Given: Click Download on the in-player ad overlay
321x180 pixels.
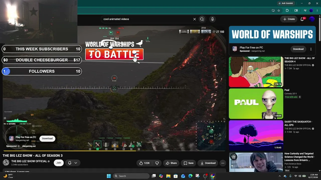Looking at the screenshot, I should (x=47, y=138).
